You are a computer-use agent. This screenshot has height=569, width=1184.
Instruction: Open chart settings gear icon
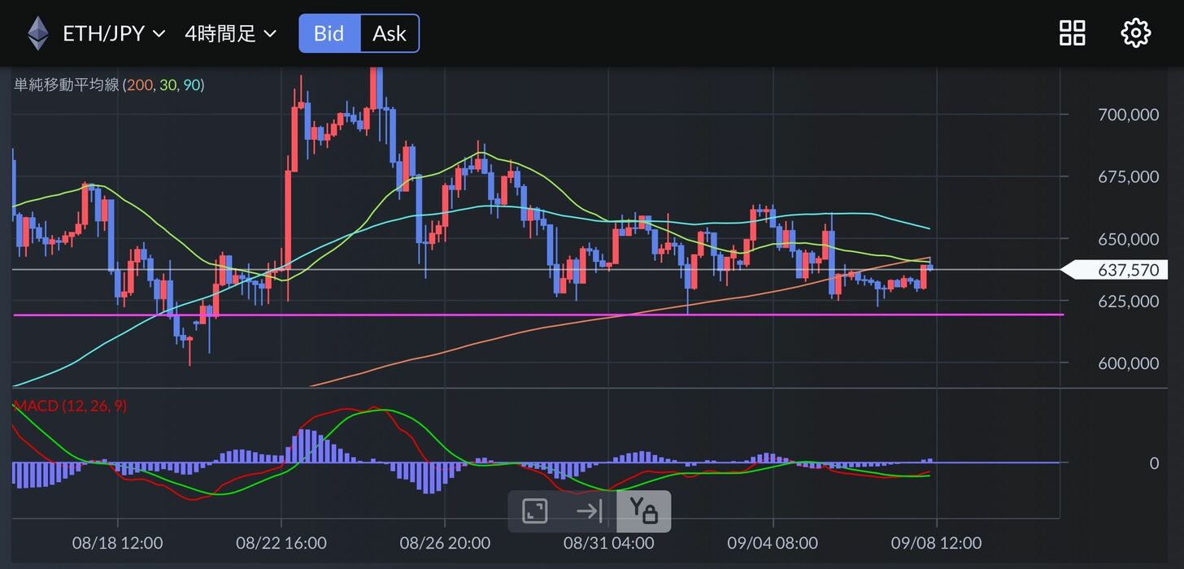pos(1135,33)
